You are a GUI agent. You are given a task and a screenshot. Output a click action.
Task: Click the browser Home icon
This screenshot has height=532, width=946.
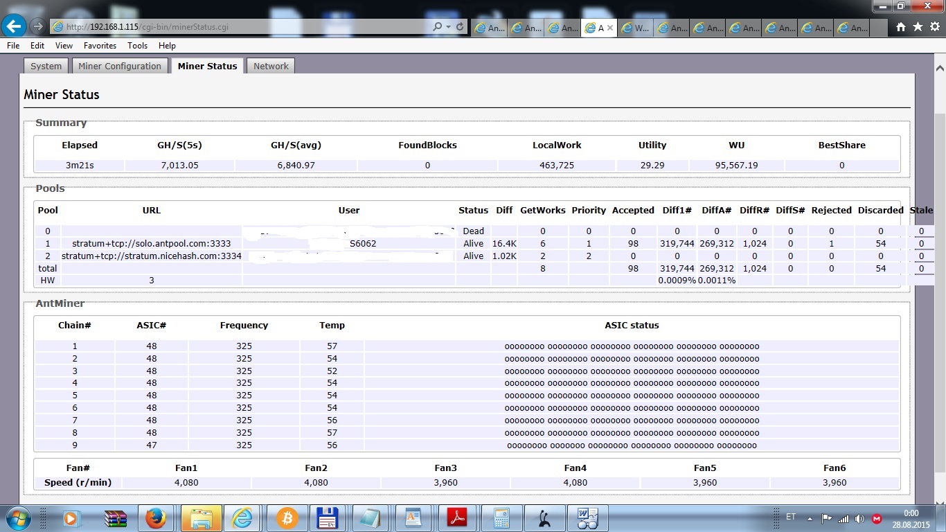(x=900, y=27)
